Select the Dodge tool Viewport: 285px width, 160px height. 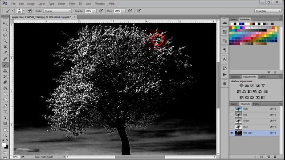coord(5,100)
